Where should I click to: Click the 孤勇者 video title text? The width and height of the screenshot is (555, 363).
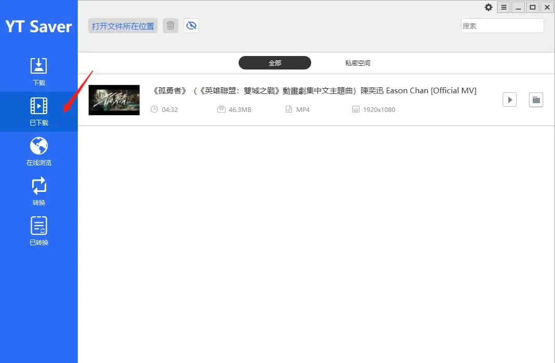[x=314, y=91]
